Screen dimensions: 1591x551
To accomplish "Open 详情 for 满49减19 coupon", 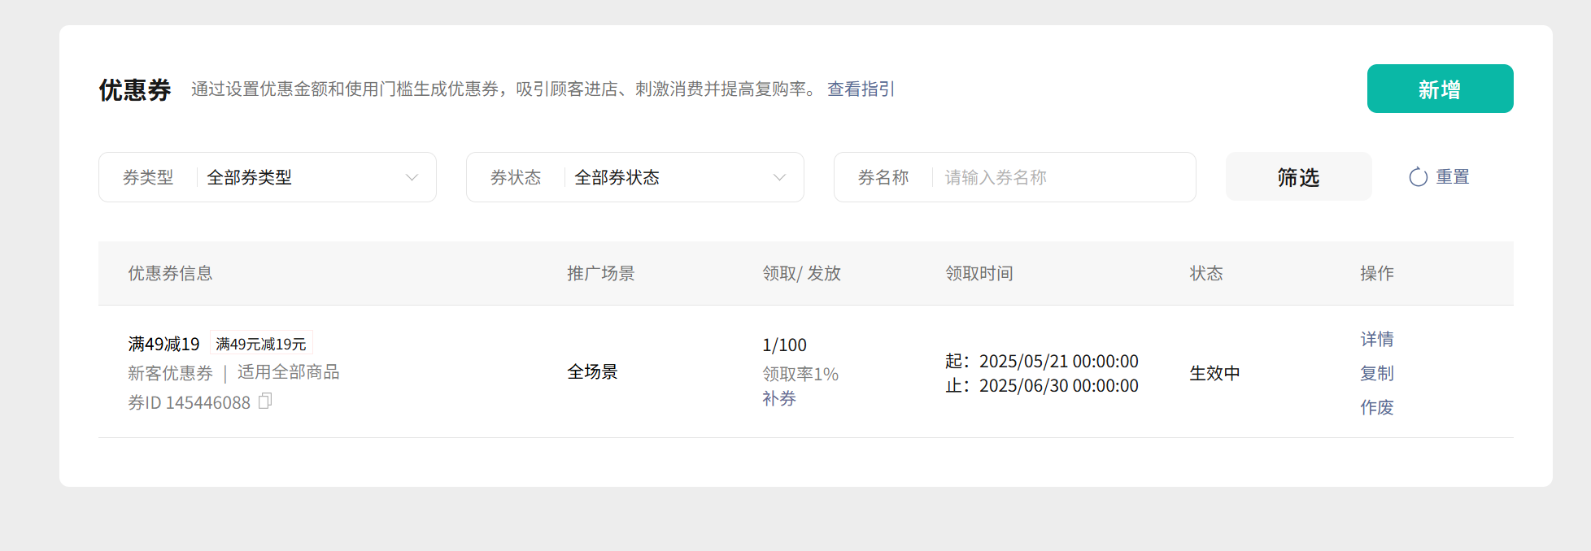I will click(1377, 339).
